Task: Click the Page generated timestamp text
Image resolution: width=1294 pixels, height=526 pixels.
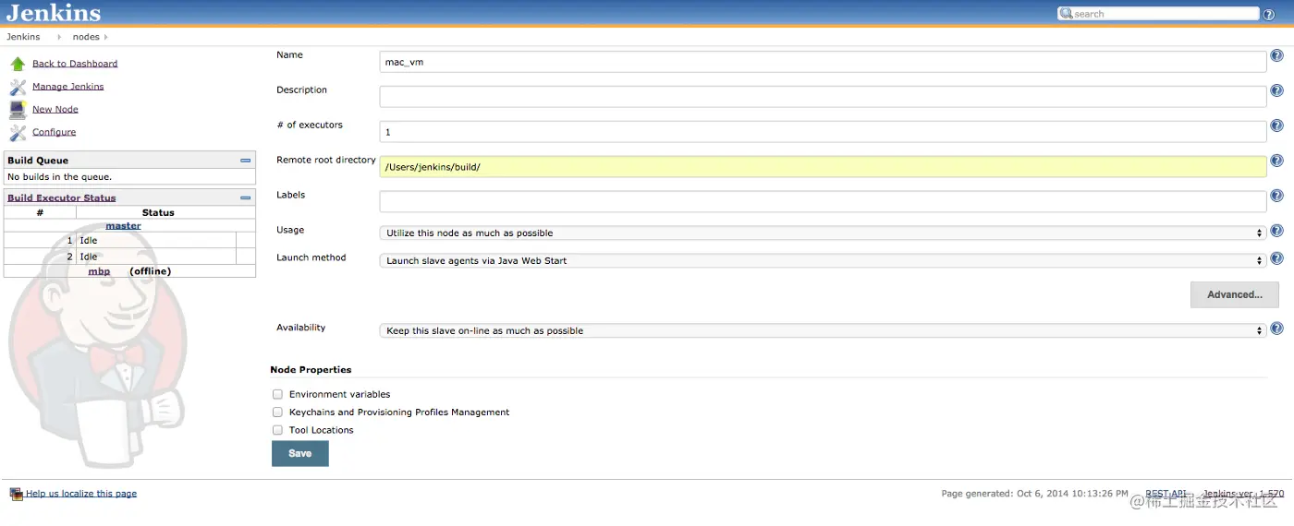Action: [x=1035, y=494]
